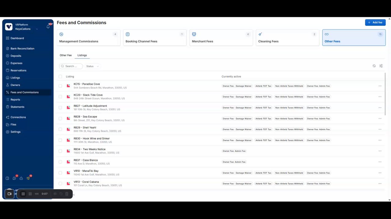Click the Airbnb-style icon for KC15 - Paradise Cove

68,86
